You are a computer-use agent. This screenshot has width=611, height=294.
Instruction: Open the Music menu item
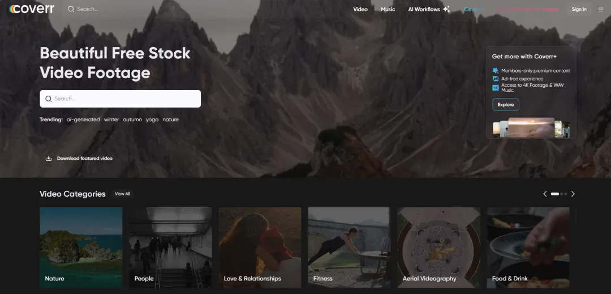tap(388, 9)
